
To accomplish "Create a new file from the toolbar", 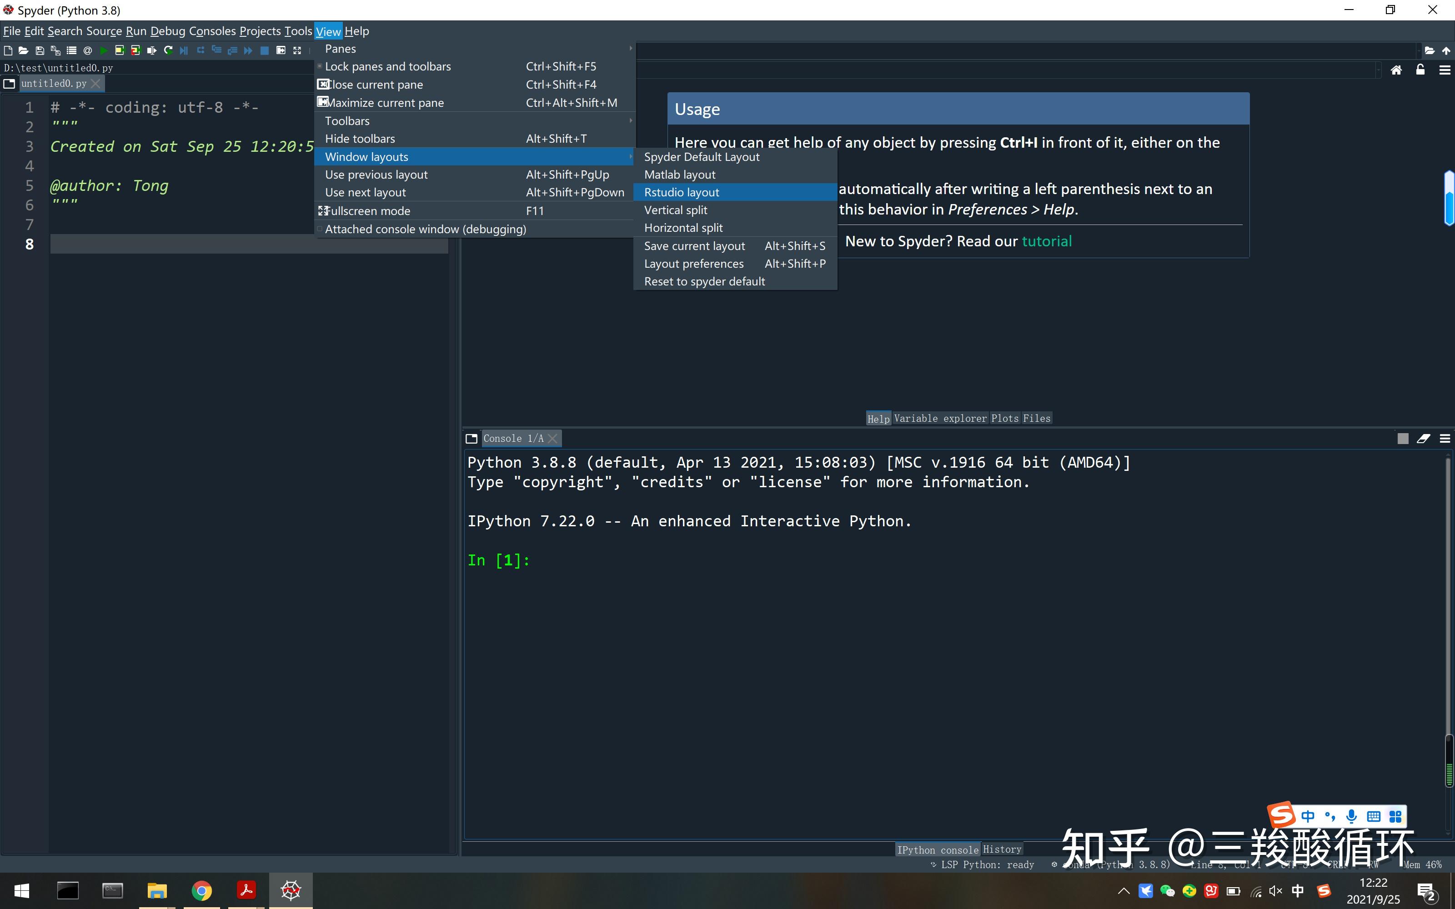I will coord(9,50).
